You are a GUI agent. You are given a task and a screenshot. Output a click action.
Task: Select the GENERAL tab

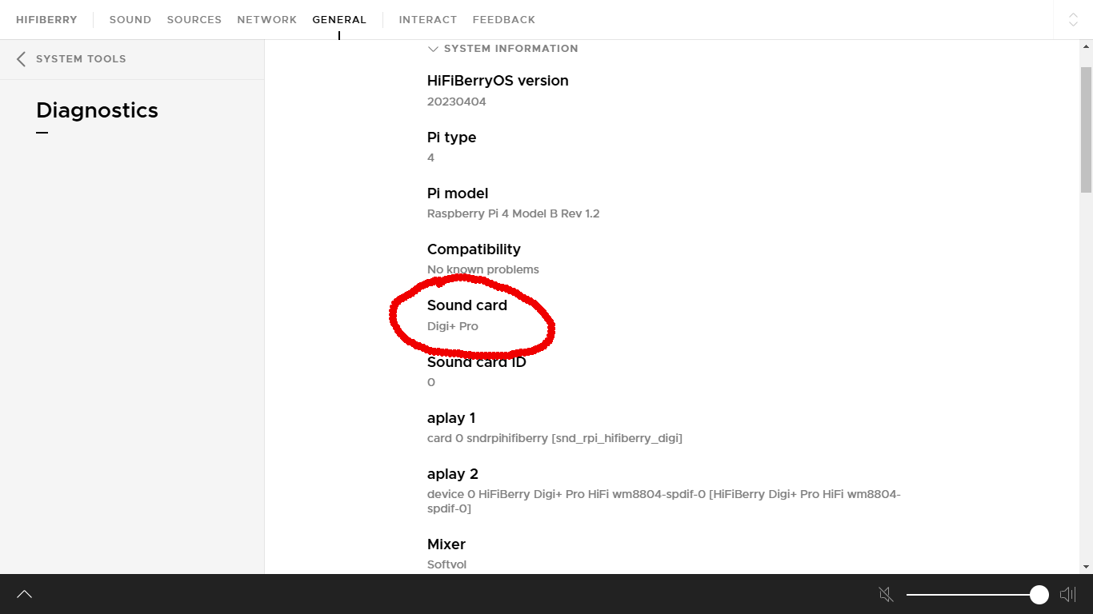click(339, 19)
